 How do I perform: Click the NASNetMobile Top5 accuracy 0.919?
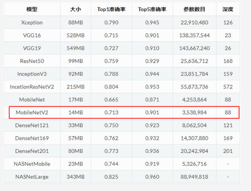point(152,164)
